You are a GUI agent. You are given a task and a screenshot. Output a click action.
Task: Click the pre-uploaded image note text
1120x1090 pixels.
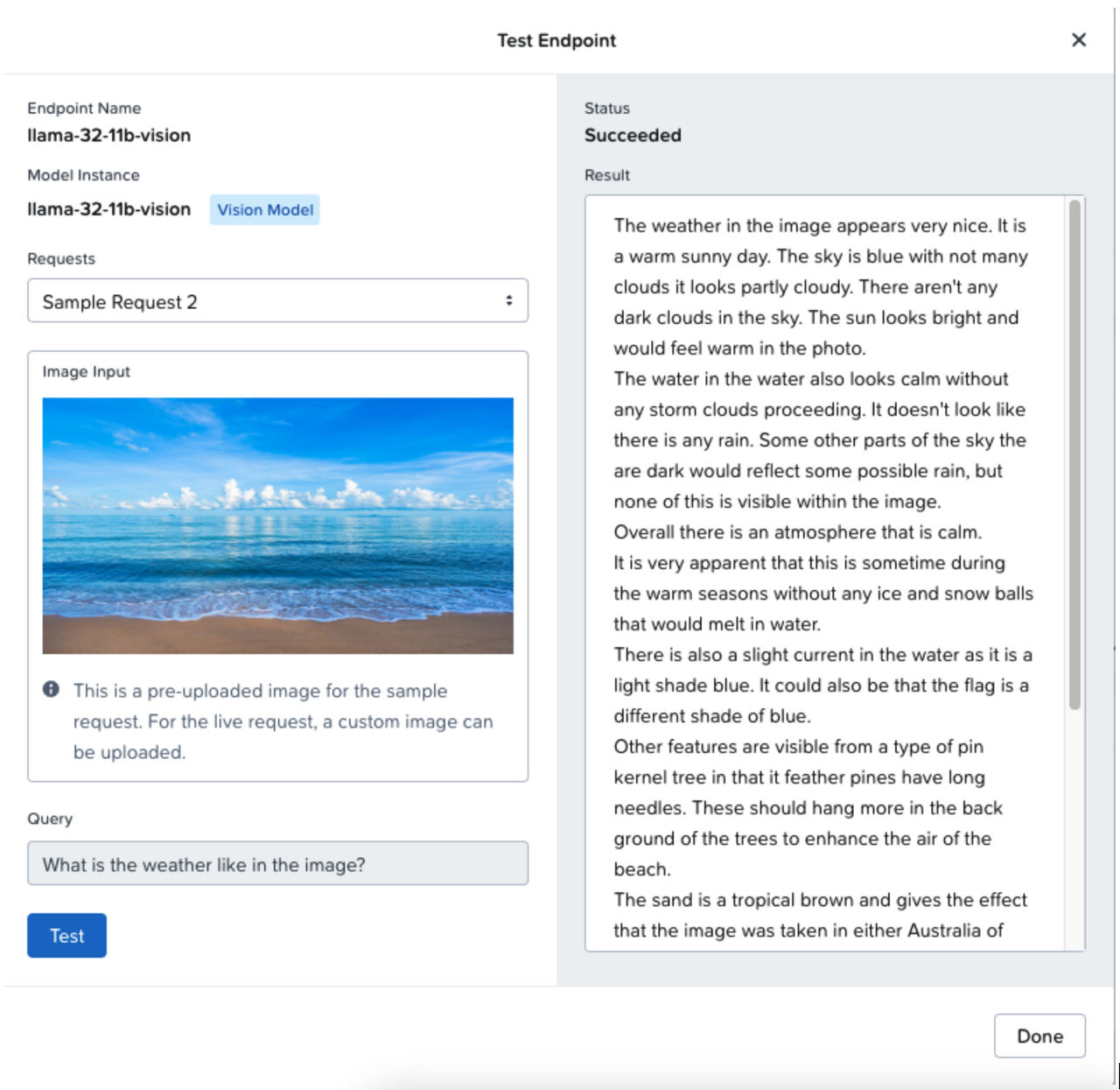point(282,721)
